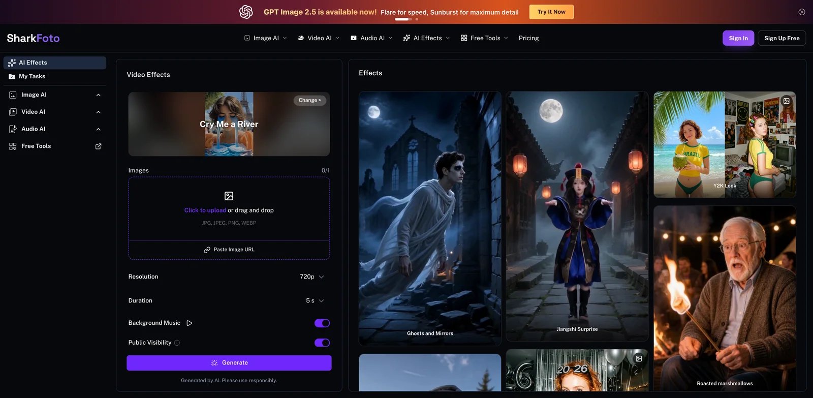The image size is (813, 398).
Task: Click the SharkFoto logo
Action: [x=33, y=38]
